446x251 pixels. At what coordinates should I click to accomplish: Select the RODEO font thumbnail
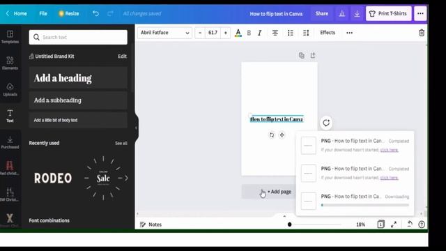click(x=53, y=178)
